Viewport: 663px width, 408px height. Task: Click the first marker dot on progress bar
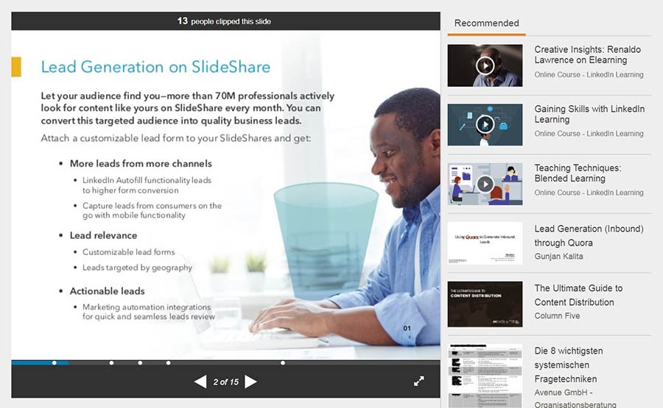(x=54, y=362)
